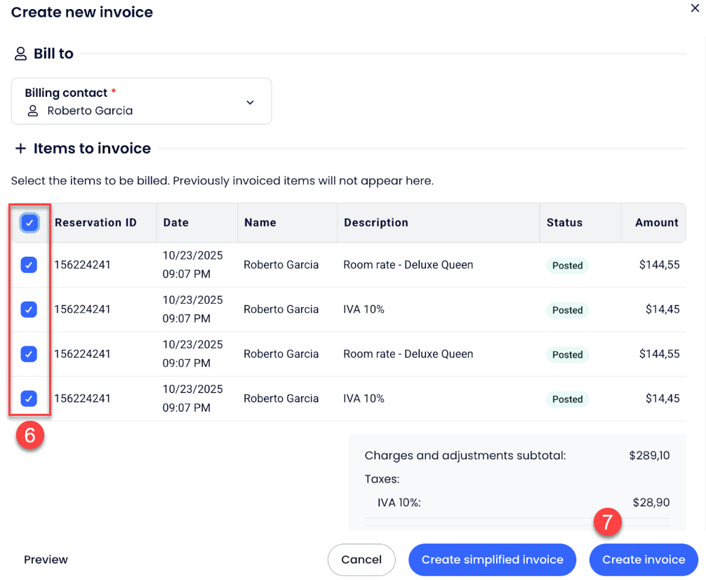Click Create simplified invoice
This screenshot has height=580, width=706.
click(492, 560)
